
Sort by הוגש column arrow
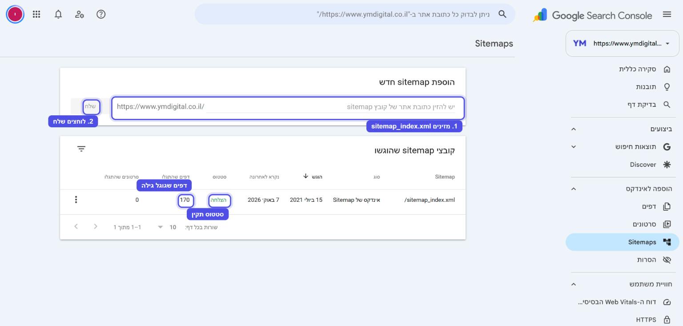(306, 176)
